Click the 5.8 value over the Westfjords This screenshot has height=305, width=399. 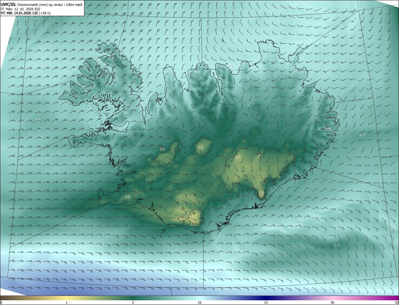pos(95,77)
